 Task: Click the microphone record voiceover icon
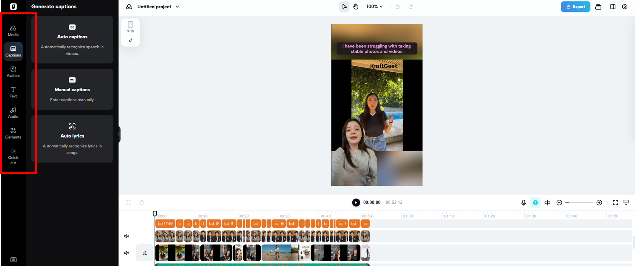click(523, 203)
